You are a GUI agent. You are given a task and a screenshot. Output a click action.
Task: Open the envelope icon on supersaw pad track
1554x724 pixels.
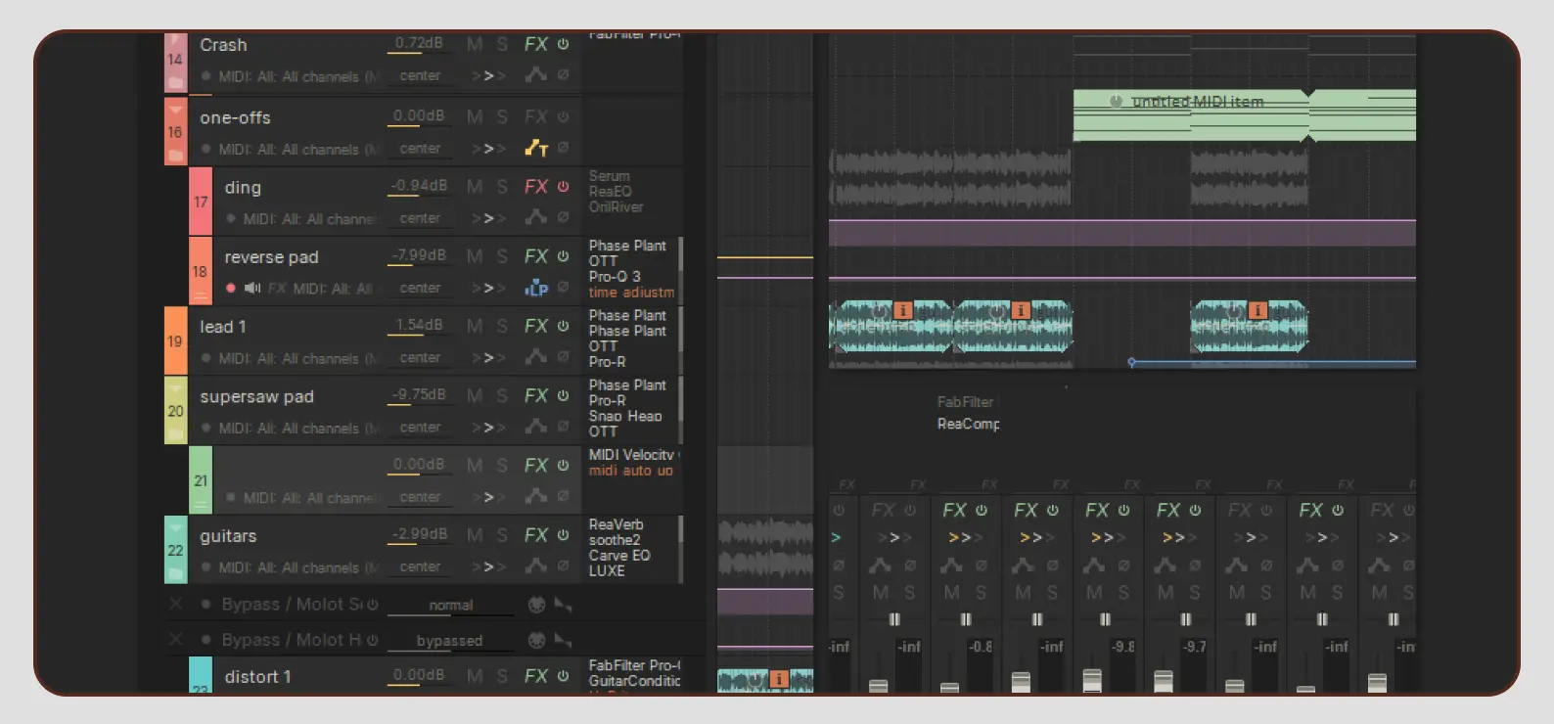[535, 427]
